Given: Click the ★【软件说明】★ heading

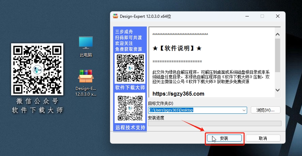Looking at the screenshot, I should click(x=177, y=48).
